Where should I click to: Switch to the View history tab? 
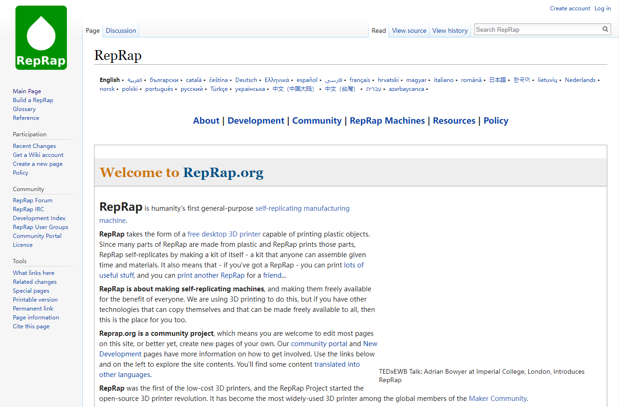[x=450, y=30]
